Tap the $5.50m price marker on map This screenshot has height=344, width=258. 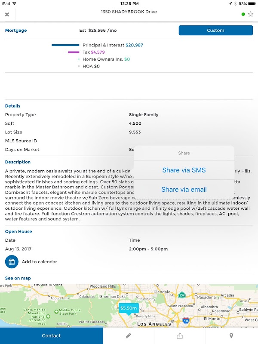[129, 308]
